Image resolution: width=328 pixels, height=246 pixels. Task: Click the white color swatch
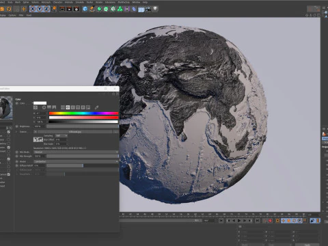click(40, 103)
